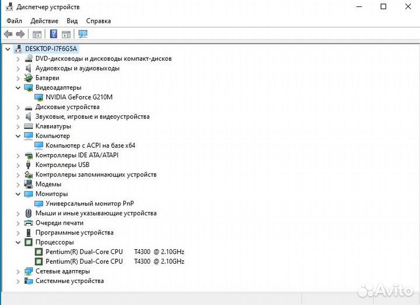Click the Дисковые устройства disk icon

(x=29, y=108)
